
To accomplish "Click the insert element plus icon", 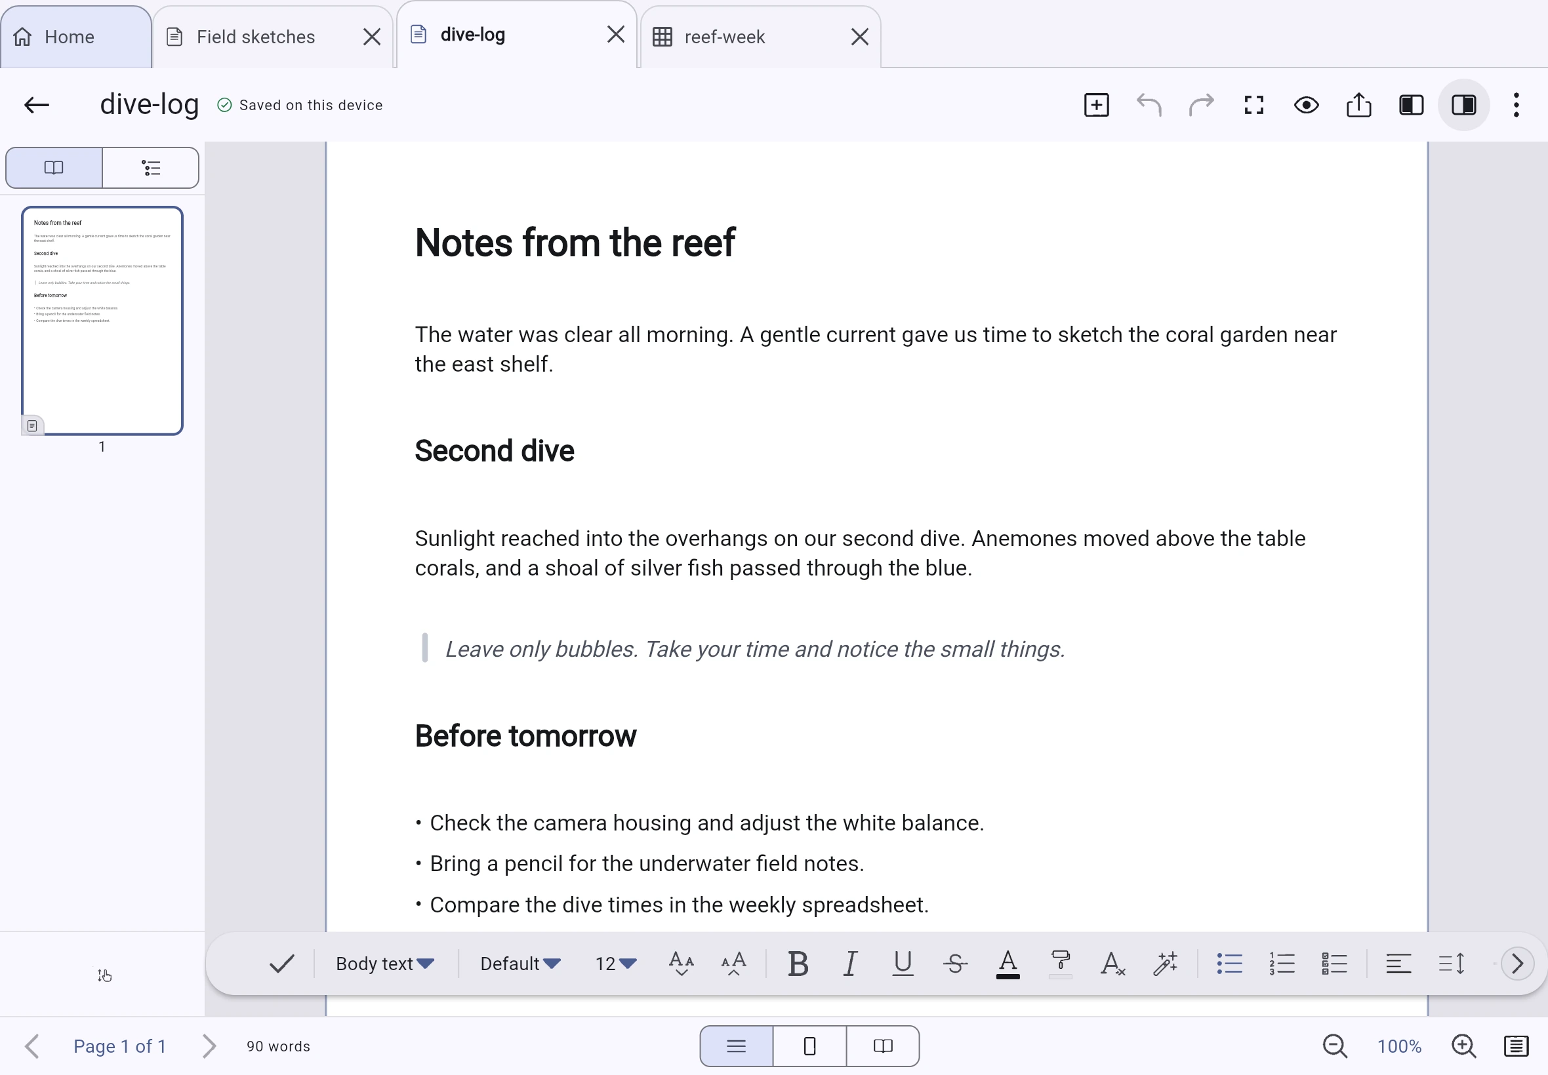I will pos(1097,105).
